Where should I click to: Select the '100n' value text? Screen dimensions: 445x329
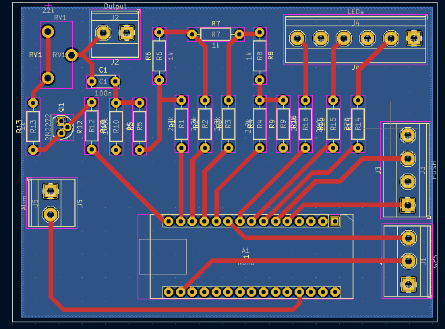pos(103,93)
